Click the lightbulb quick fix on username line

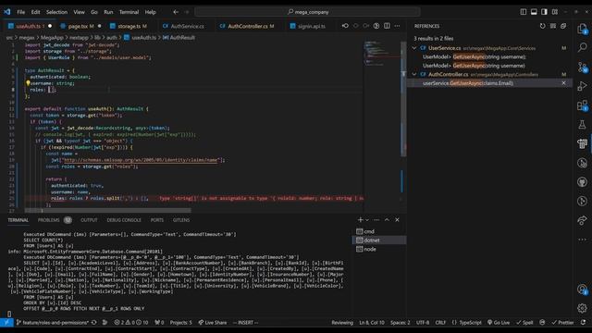[28, 83]
